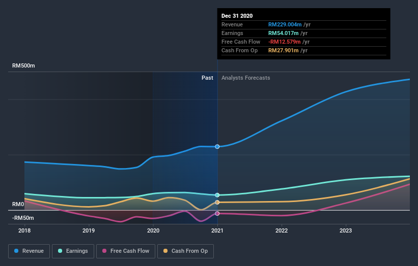Click the Earnings row label in tooltip
The width and height of the screenshot is (418, 266).
[x=232, y=33]
